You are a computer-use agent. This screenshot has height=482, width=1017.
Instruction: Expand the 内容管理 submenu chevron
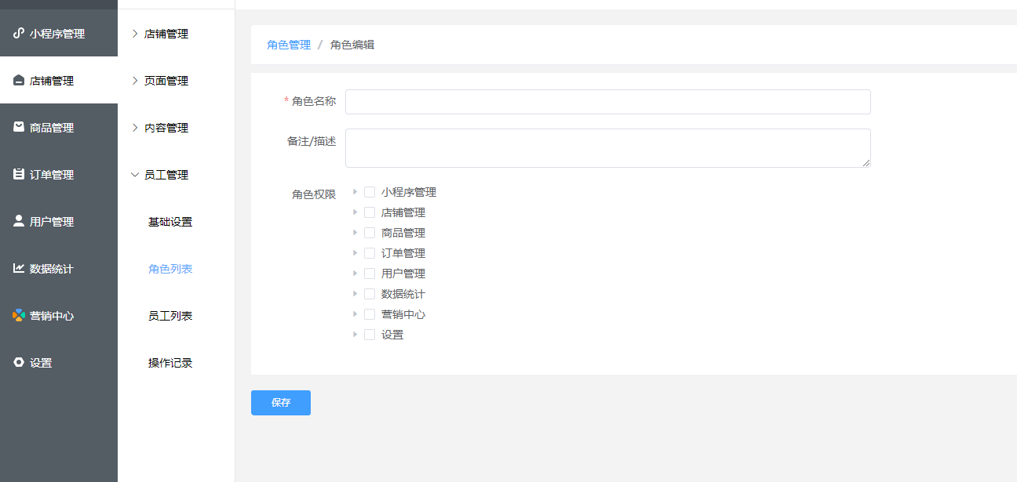coord(135,128)
